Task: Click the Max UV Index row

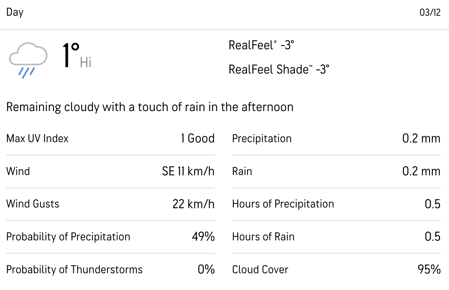Action: coord(110,139)
